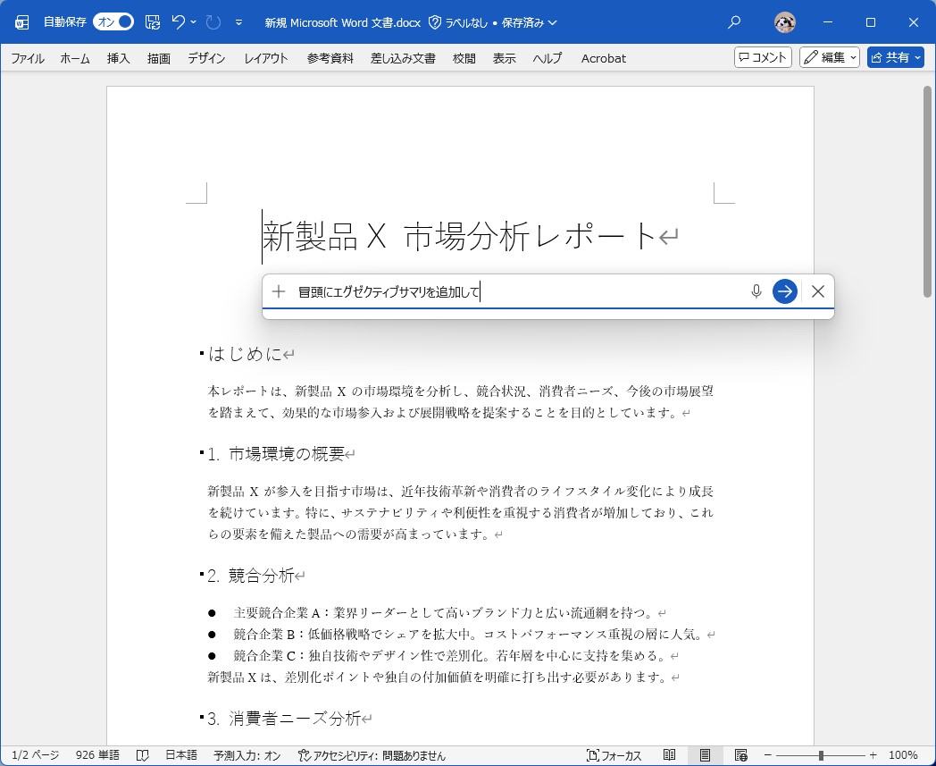Open the spelling and grammar check indicator
This screenshot has height=766, width=936.
pos(143,757)
